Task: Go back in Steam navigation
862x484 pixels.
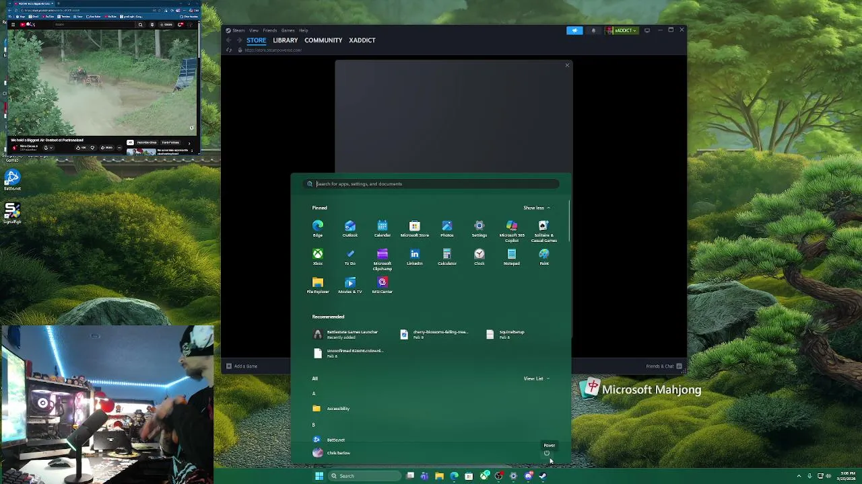Action: click(229, 40)
